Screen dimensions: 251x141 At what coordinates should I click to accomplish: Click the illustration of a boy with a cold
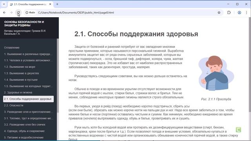coord(216,73)
